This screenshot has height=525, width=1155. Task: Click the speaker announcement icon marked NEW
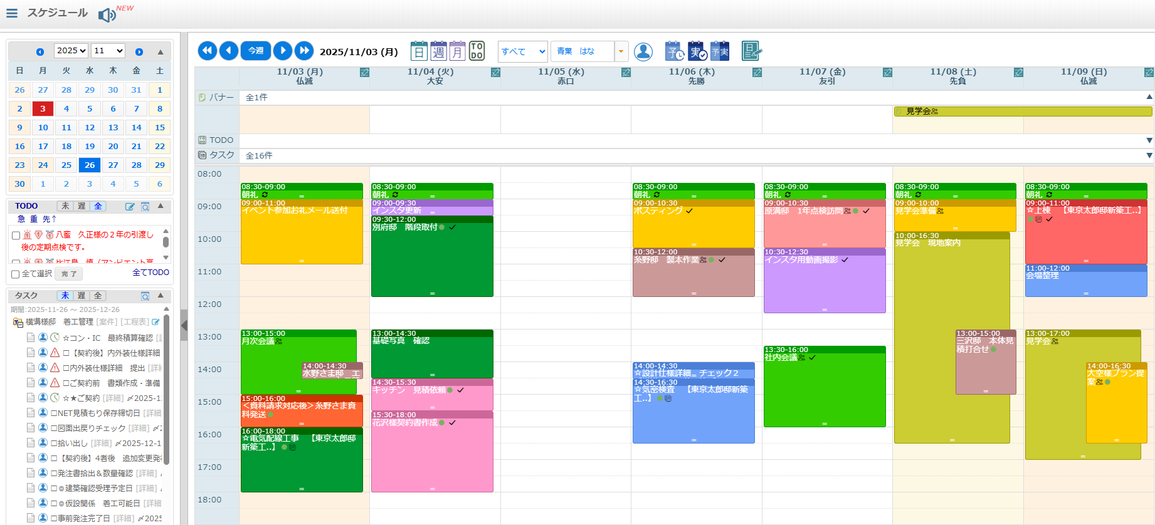tap(107, 14)
